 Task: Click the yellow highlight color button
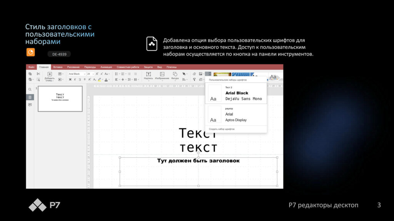click(x=99, y=79)
